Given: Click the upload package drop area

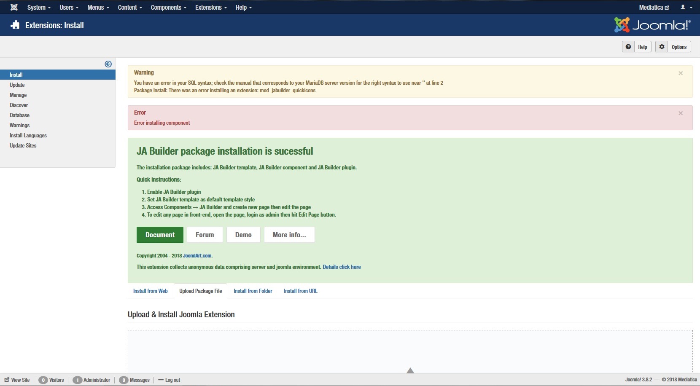Looking at the screenshot, I should pos(410,352).
